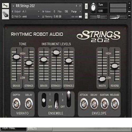Toggle the middle Ensemble switch set to OFF
The height and width of the screenshot is (132, 132).
pos(56,101)
